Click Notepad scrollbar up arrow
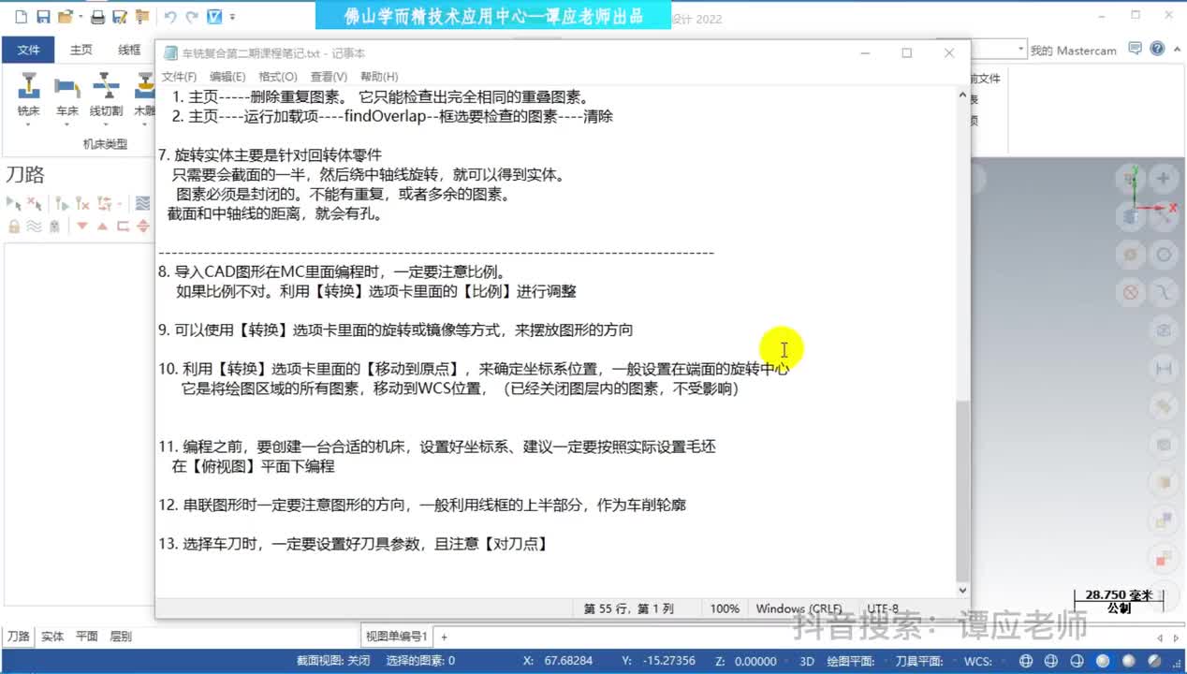 [x=962, y=95]
